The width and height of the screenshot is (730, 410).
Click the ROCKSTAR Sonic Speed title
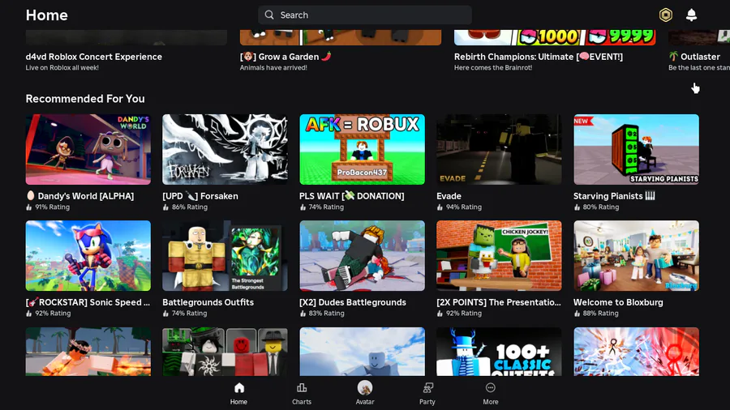[88, 302]
